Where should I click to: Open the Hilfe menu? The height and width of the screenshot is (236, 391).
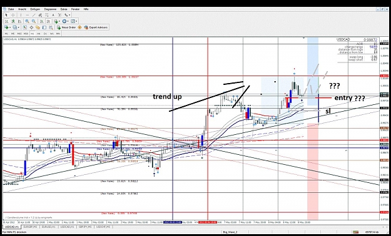pos(86,9)
